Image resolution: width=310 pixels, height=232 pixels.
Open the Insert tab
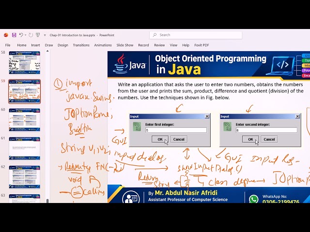pos(35,45)
